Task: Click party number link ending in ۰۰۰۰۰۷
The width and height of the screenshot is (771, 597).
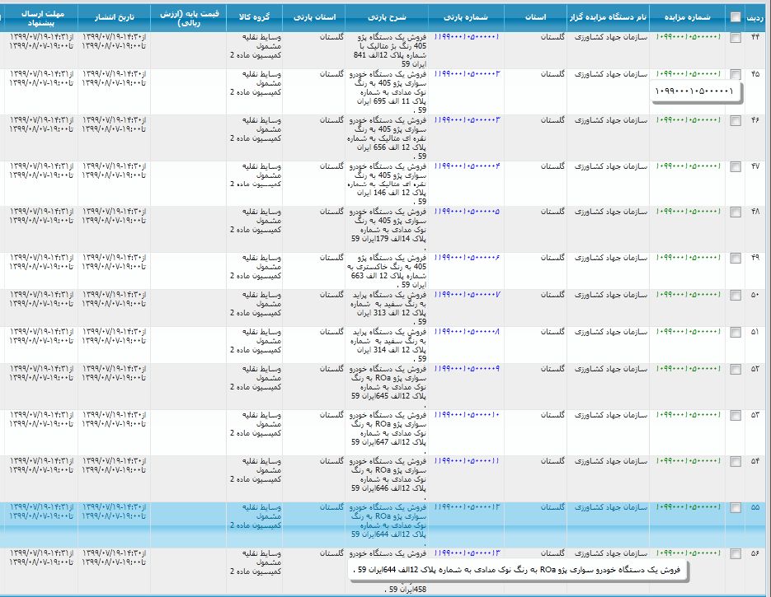Action: pos(467,294)
